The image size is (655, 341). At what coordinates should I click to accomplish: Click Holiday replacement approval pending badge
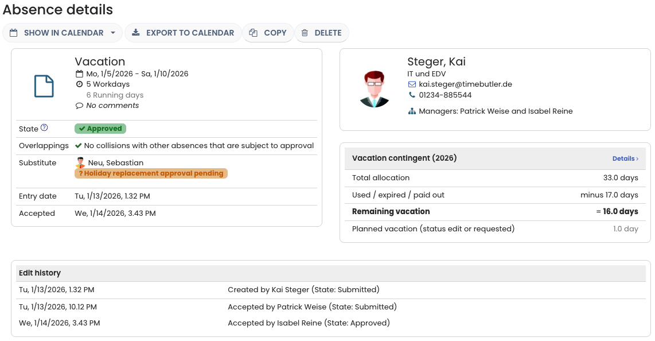[151, 173]
